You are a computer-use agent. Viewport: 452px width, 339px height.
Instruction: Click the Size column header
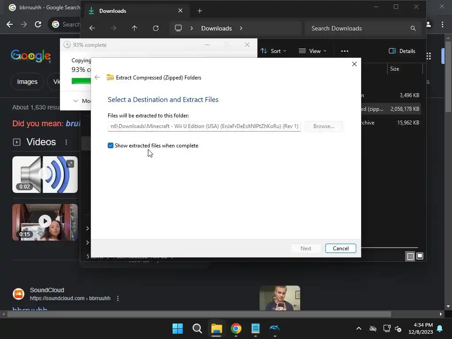click(405, 69)
